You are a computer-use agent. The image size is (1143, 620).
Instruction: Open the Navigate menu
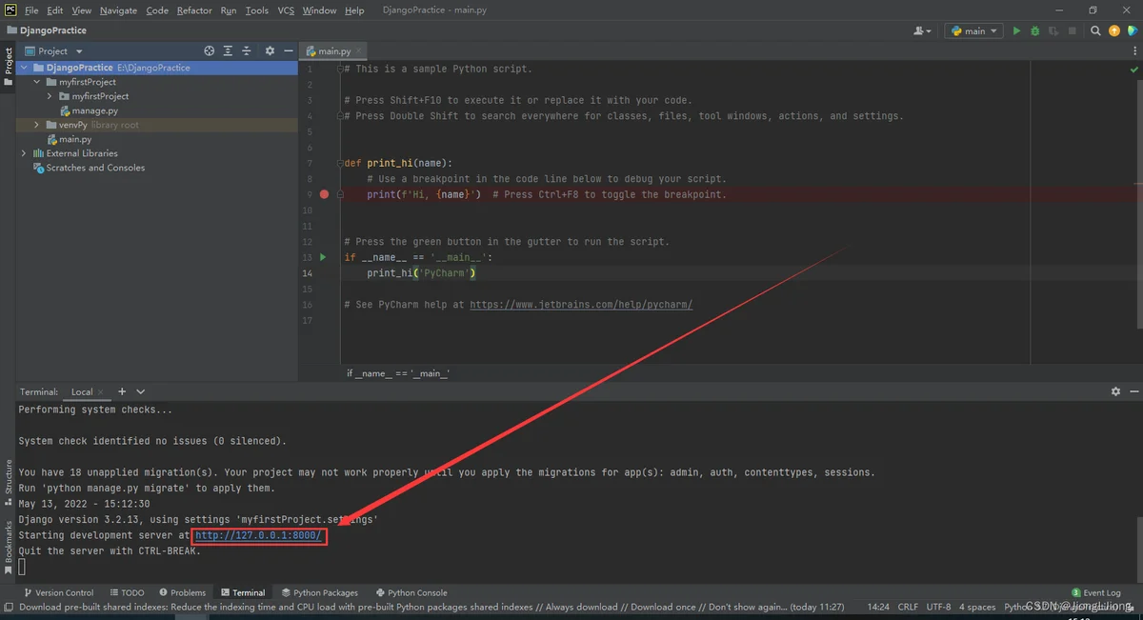(x=118, y=10)
